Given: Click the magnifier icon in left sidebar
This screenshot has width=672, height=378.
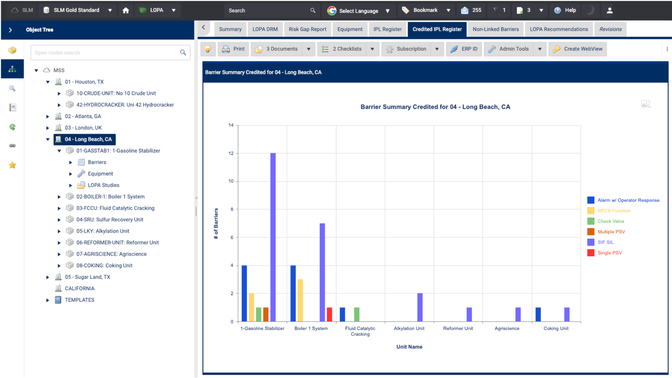Looking at the screenshot, I should coord(12,88).
